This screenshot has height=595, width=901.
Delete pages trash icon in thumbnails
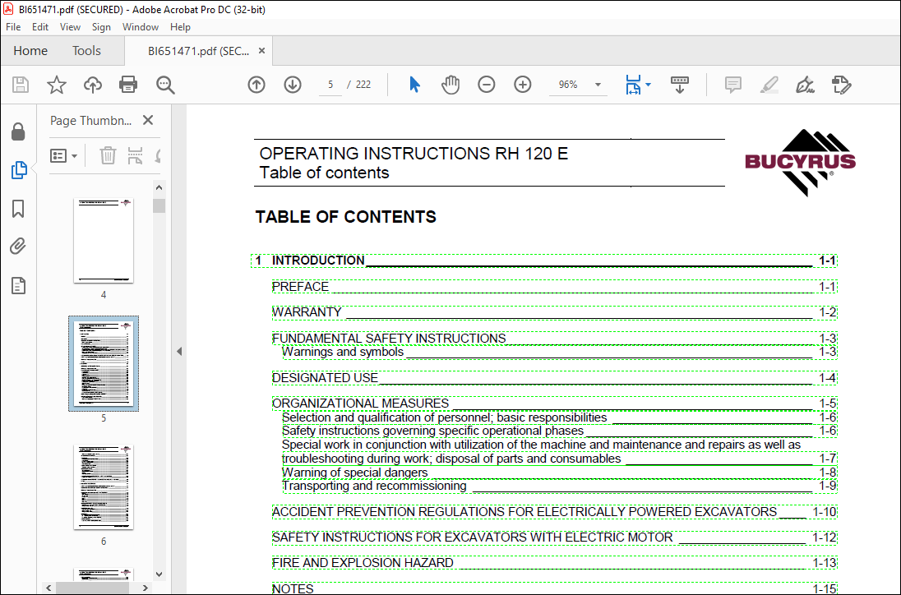108,155
